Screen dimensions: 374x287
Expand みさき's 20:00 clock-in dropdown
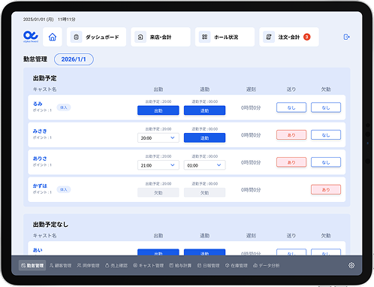158,138
